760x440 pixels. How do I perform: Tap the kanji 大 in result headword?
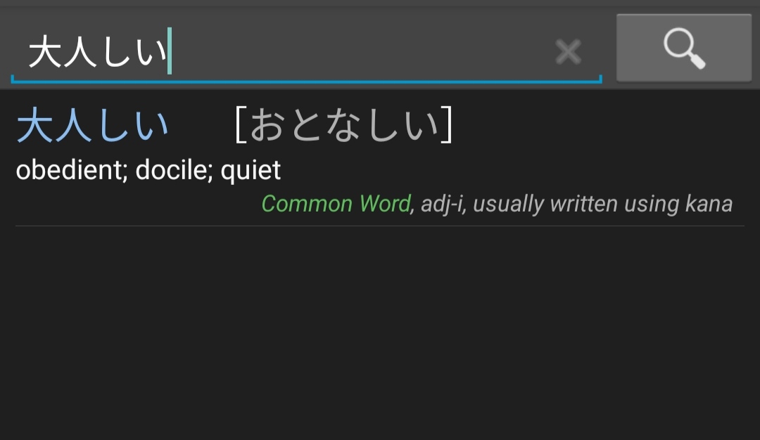pyautogui.click(x=35, y=126)
